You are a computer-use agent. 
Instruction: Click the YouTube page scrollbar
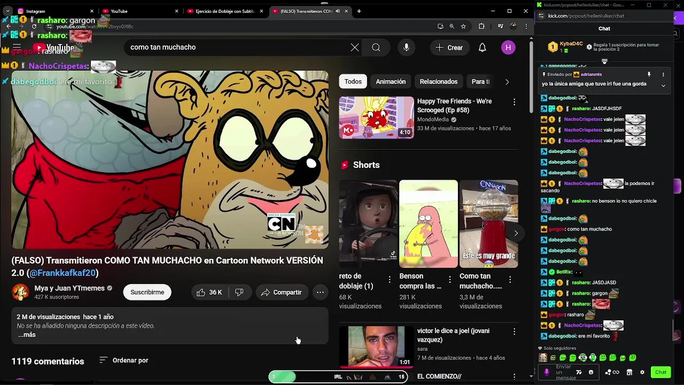pyautogui.click(x=531, y=76)
